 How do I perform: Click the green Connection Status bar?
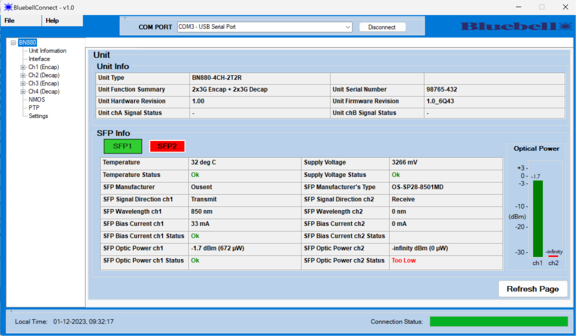[498, 321]
